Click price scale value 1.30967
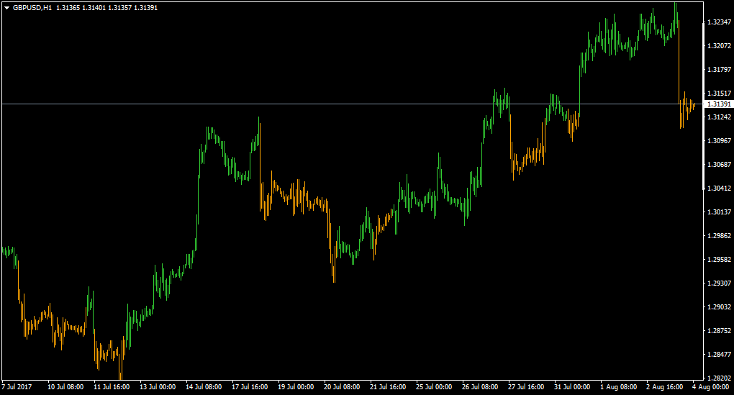Screen dimensions: 734x395 [x=719, y=140]
